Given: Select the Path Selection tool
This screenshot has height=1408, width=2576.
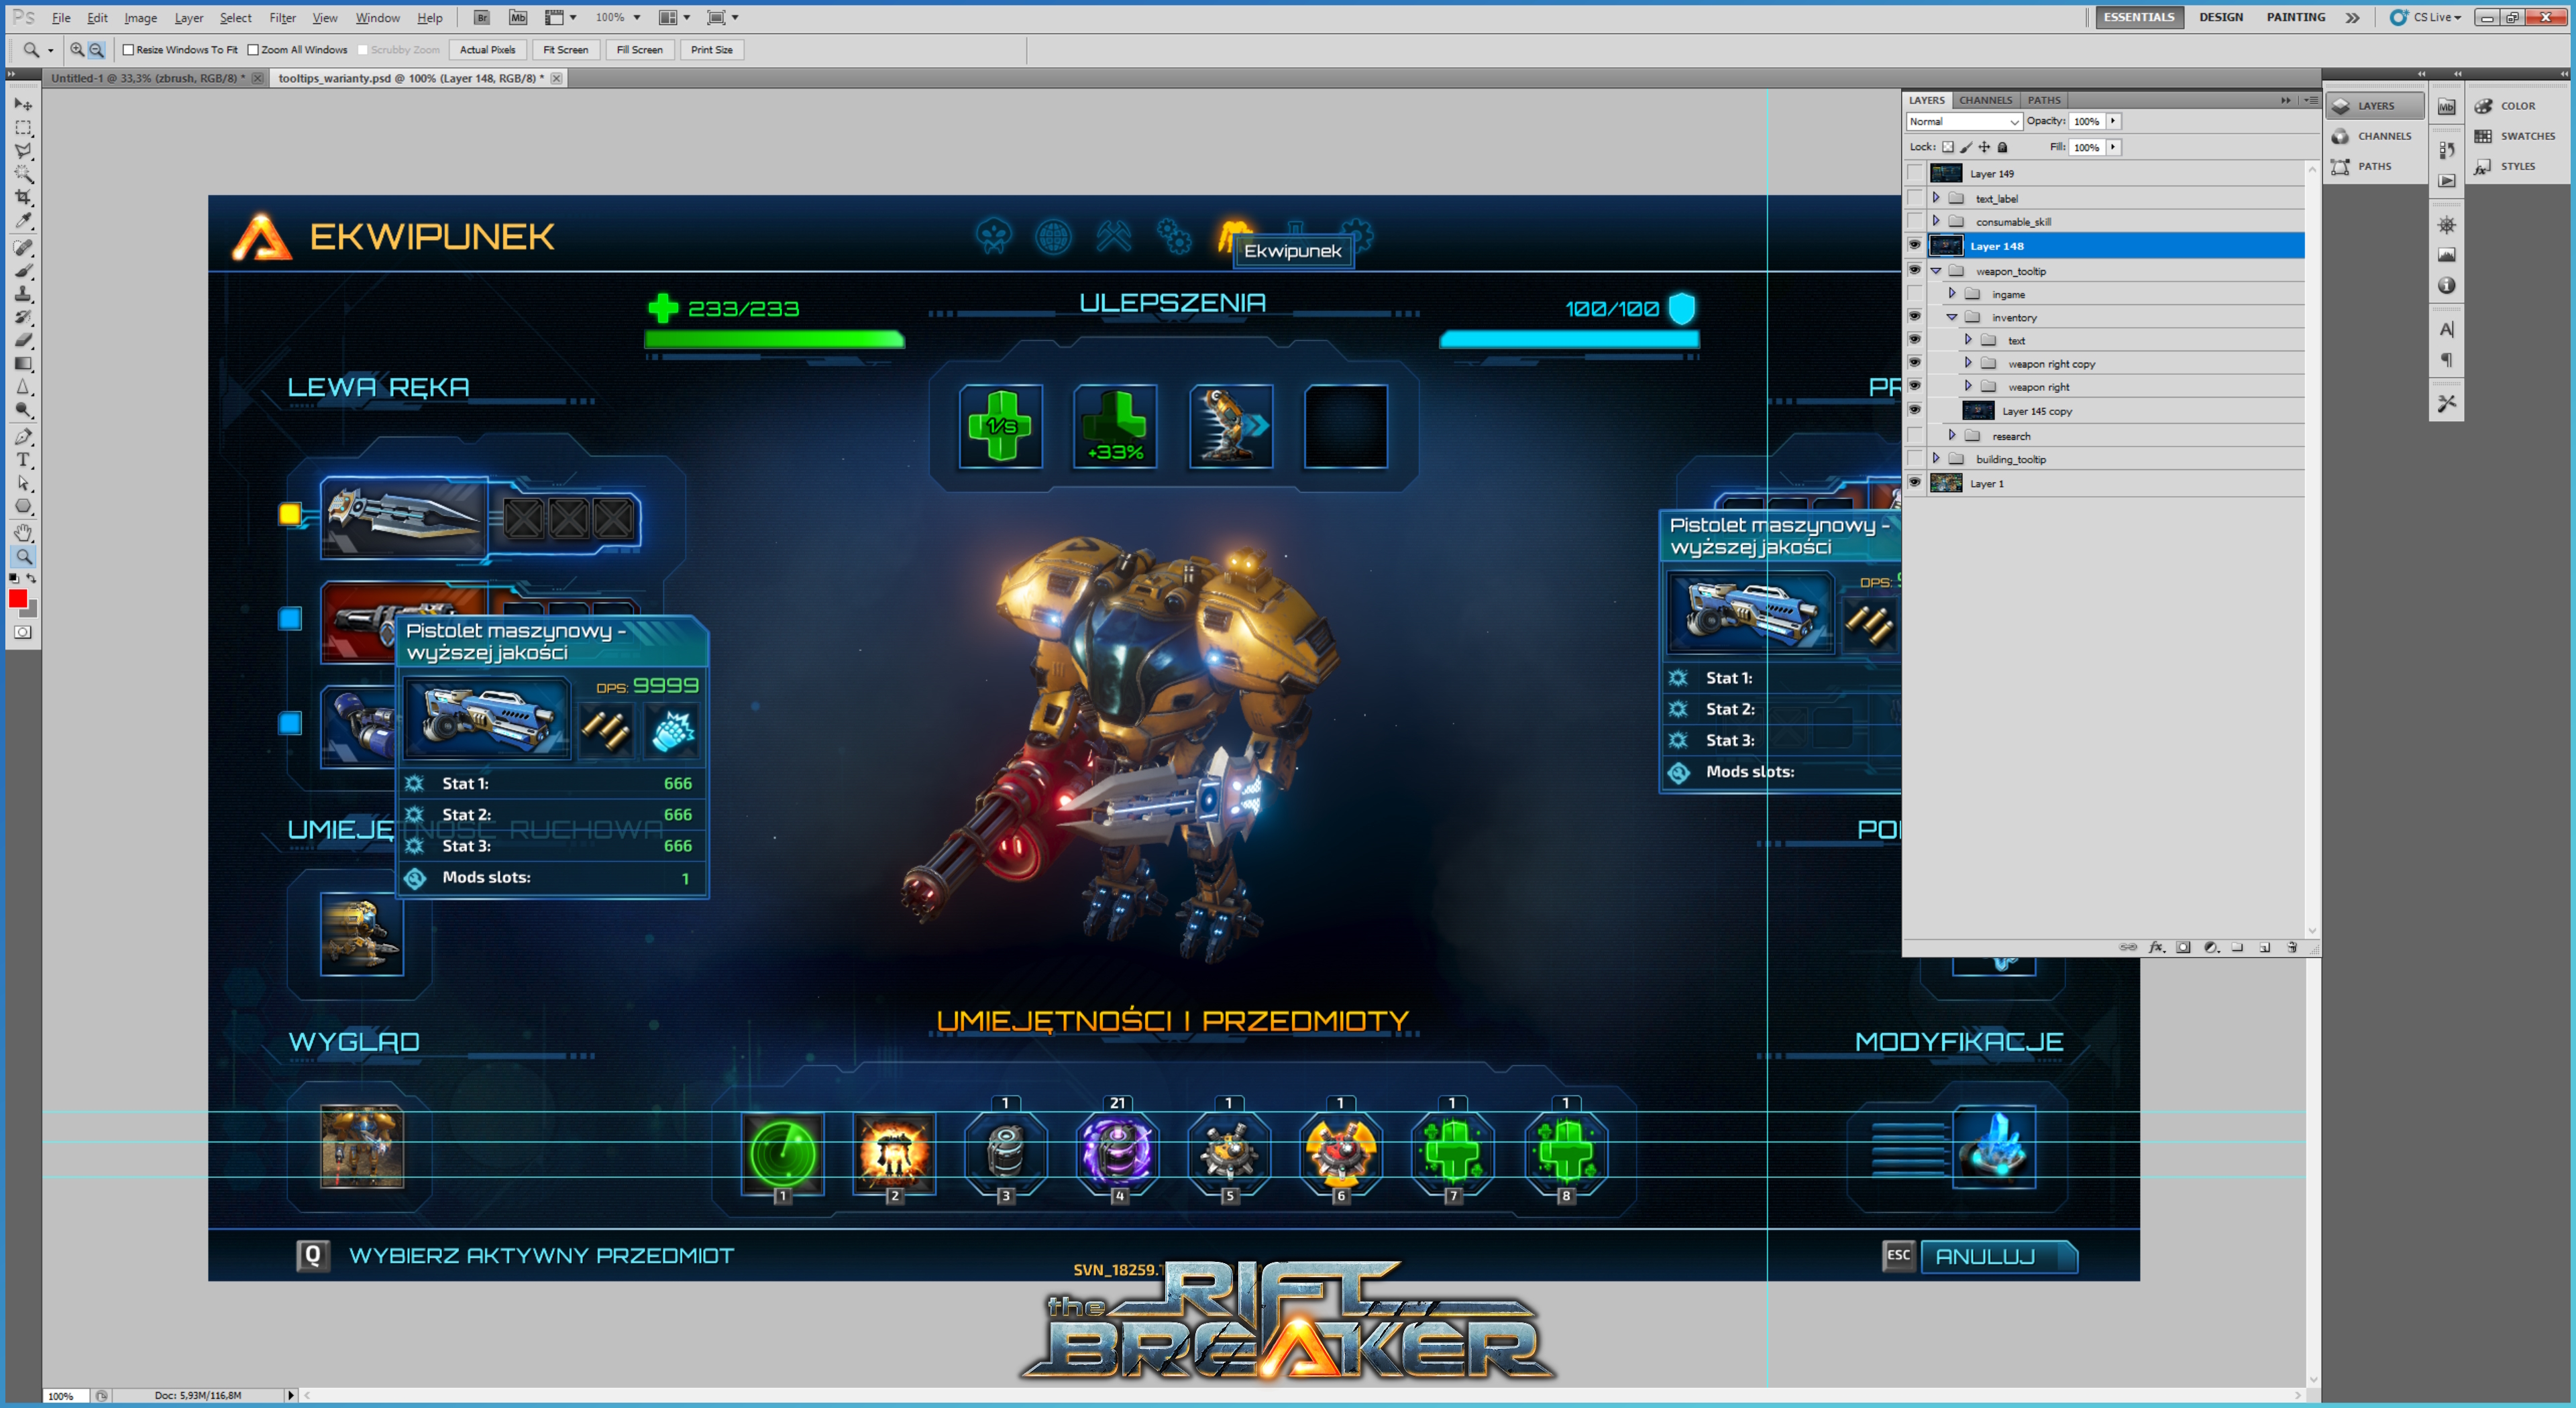Looking at the screenshot, I should click(x=23, y=483).
